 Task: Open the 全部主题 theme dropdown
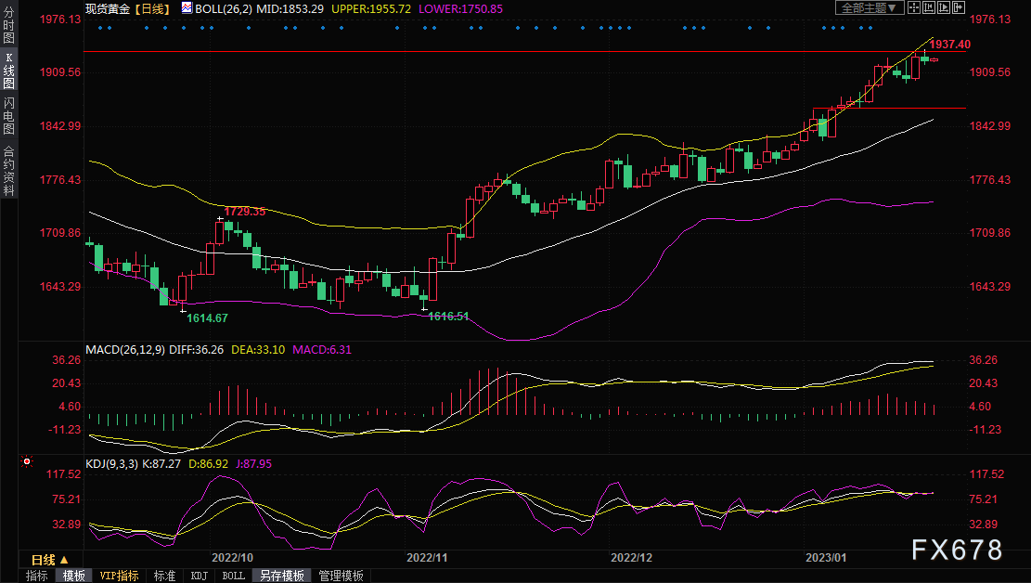870,7
